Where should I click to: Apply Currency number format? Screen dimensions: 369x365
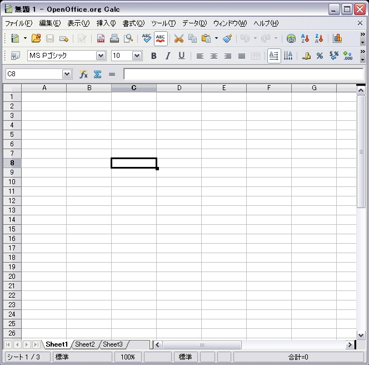[x=306, y=56]
